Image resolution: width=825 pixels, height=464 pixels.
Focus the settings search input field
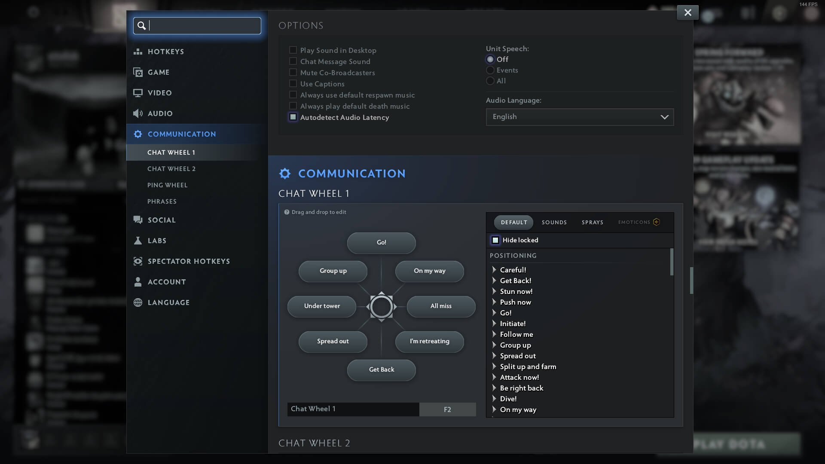(x=197, y=26)
